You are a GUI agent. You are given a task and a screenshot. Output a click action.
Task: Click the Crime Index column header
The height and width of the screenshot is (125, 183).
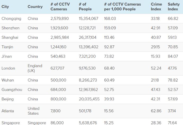pyautogui.click(x=156, y=7)
